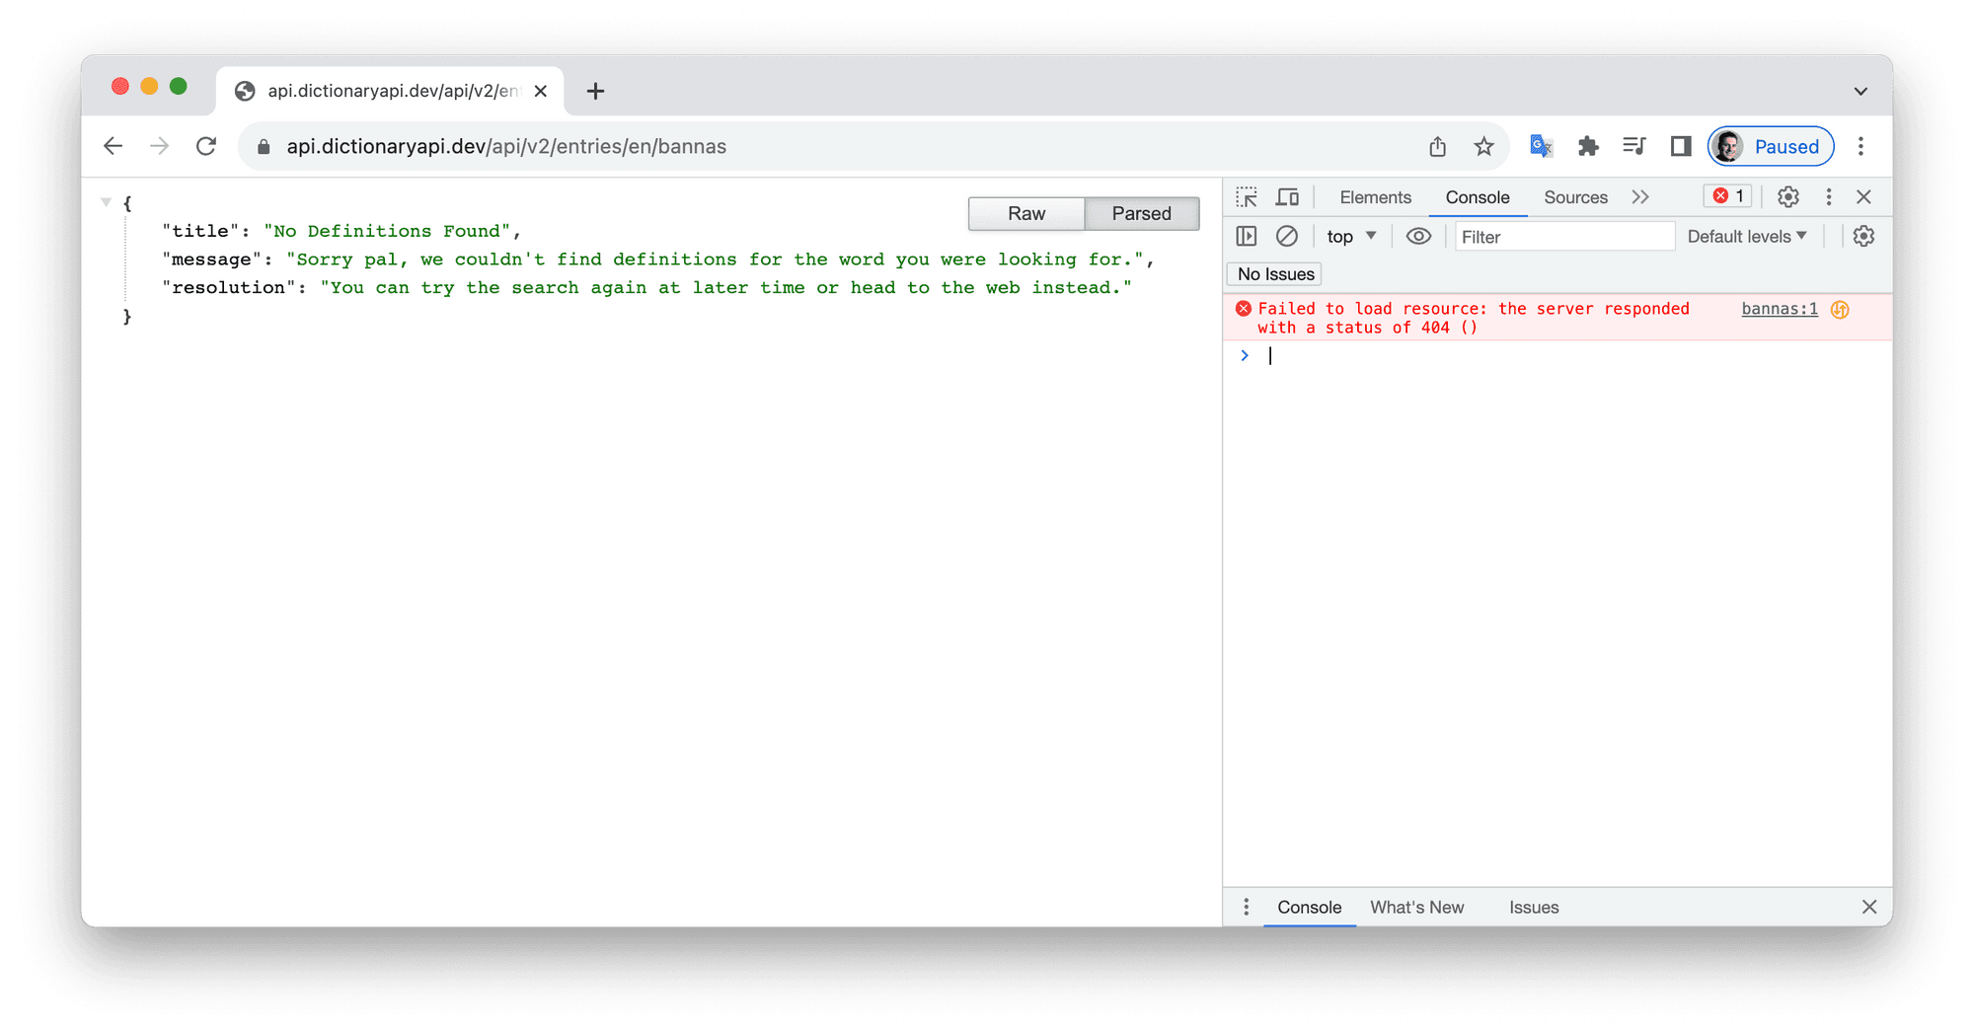Show more DevTools tabs via the double chevron

pyautogui.click(x=1640, y=197)
